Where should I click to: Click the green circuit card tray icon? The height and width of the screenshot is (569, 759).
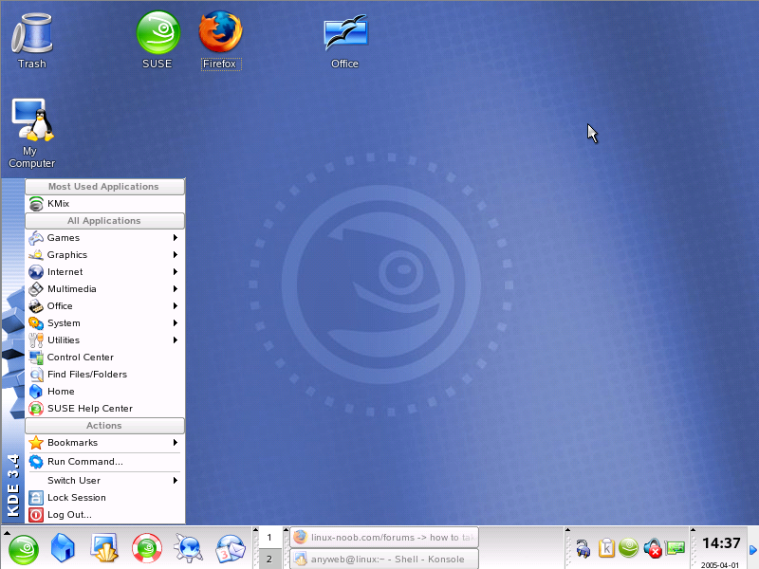[676, 548]
